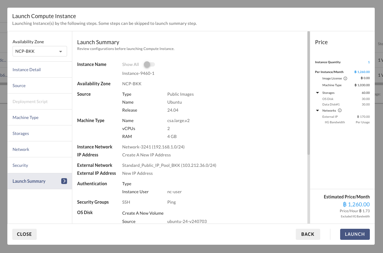Toggle the Show All instance names switch
The width and height of the screenshot is (383, 253).
pyautogui.click(x=150, y=64)
